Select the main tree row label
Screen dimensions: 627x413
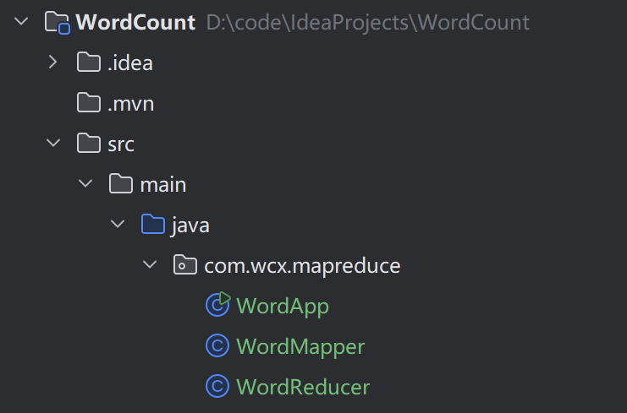coord(163,184)
